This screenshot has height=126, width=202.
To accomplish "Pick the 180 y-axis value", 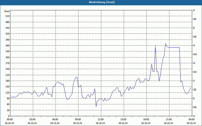I will click(x=8, y=81).
